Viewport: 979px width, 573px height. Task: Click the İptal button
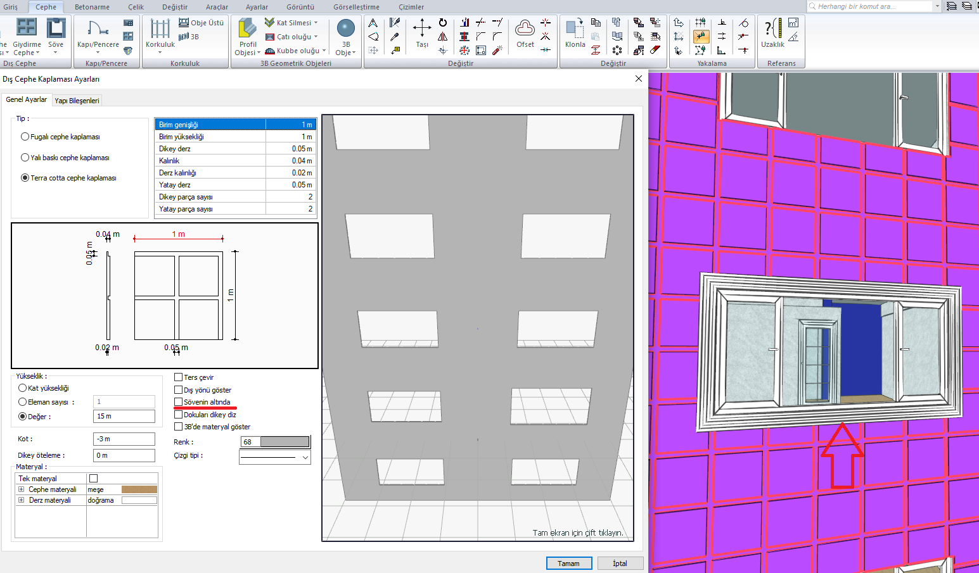pyautogui.click(x=620, y=564)
